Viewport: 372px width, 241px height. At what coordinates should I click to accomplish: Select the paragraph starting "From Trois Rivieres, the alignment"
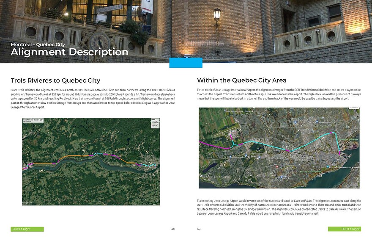point(93,99)
